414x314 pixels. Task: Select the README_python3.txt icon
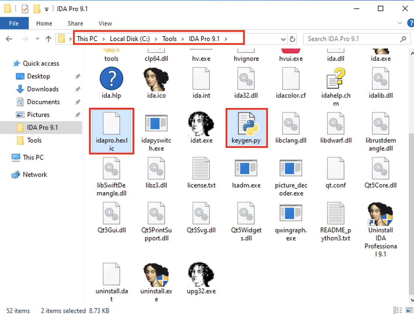[x=336, y=213]
